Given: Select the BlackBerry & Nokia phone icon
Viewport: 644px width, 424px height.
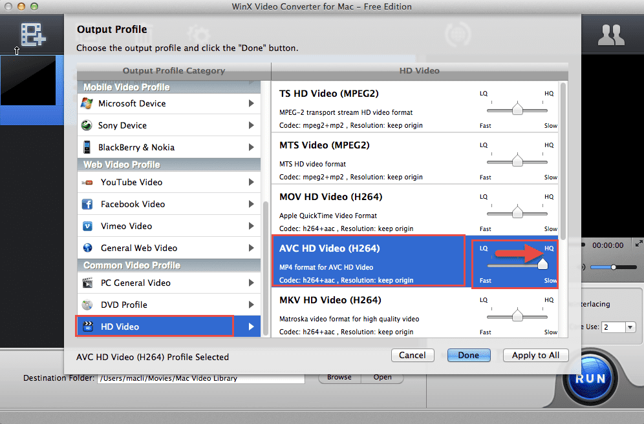Looking at the screenshot, I should 87,147.
